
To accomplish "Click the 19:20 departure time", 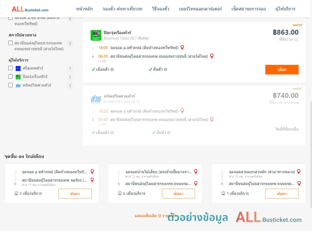I will tap(103, 111).
